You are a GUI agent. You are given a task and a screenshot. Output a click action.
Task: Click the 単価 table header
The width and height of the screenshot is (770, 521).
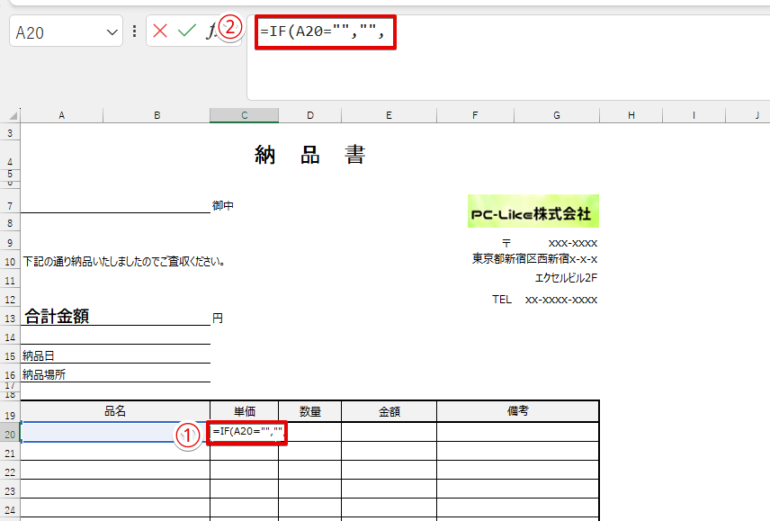tap(244, 411)
